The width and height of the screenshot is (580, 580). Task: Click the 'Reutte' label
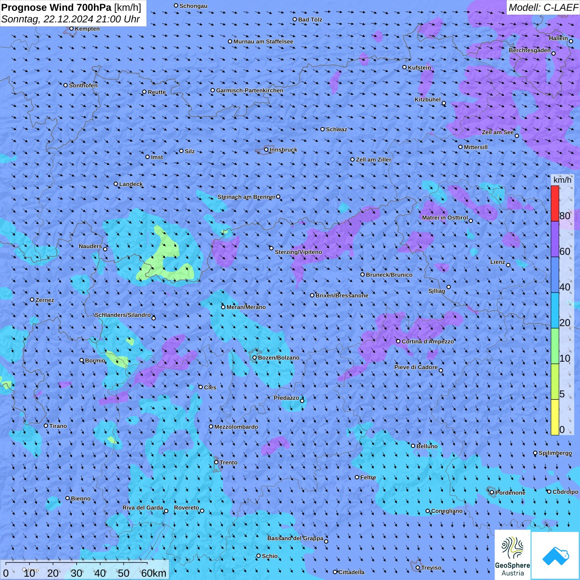pyautogui.click(x=157, y=92)
